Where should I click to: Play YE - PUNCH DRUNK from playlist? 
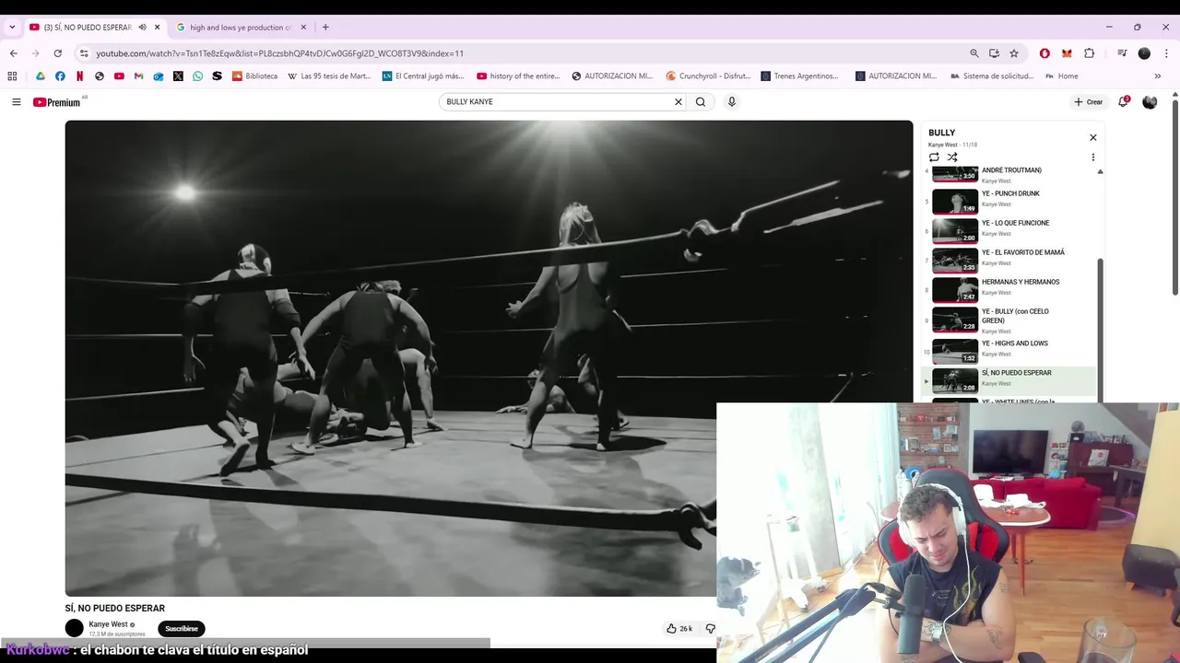[1009, 201]
